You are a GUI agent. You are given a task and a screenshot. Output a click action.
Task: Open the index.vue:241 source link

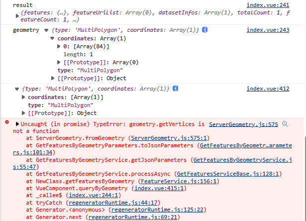click(268, 5)
